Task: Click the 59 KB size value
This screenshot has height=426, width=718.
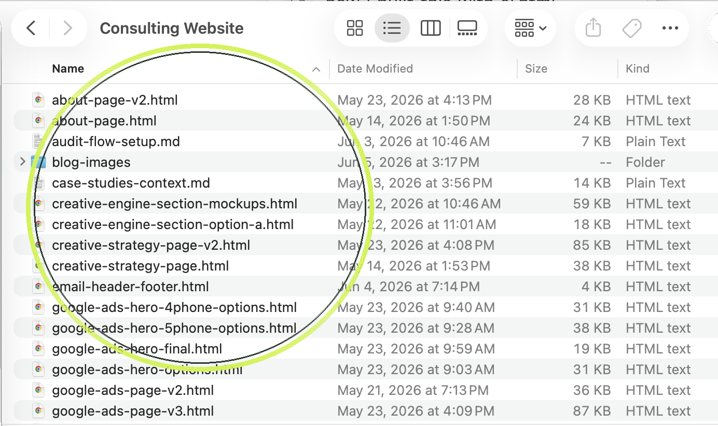Action: coord(592,204)
